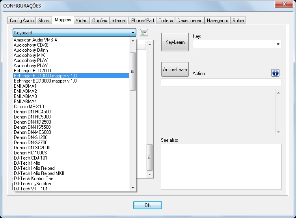The height and width of the screenshot is (218, 296).
Task: Choose Denon DN-SC2000 mapper
Action: [71, 148]
